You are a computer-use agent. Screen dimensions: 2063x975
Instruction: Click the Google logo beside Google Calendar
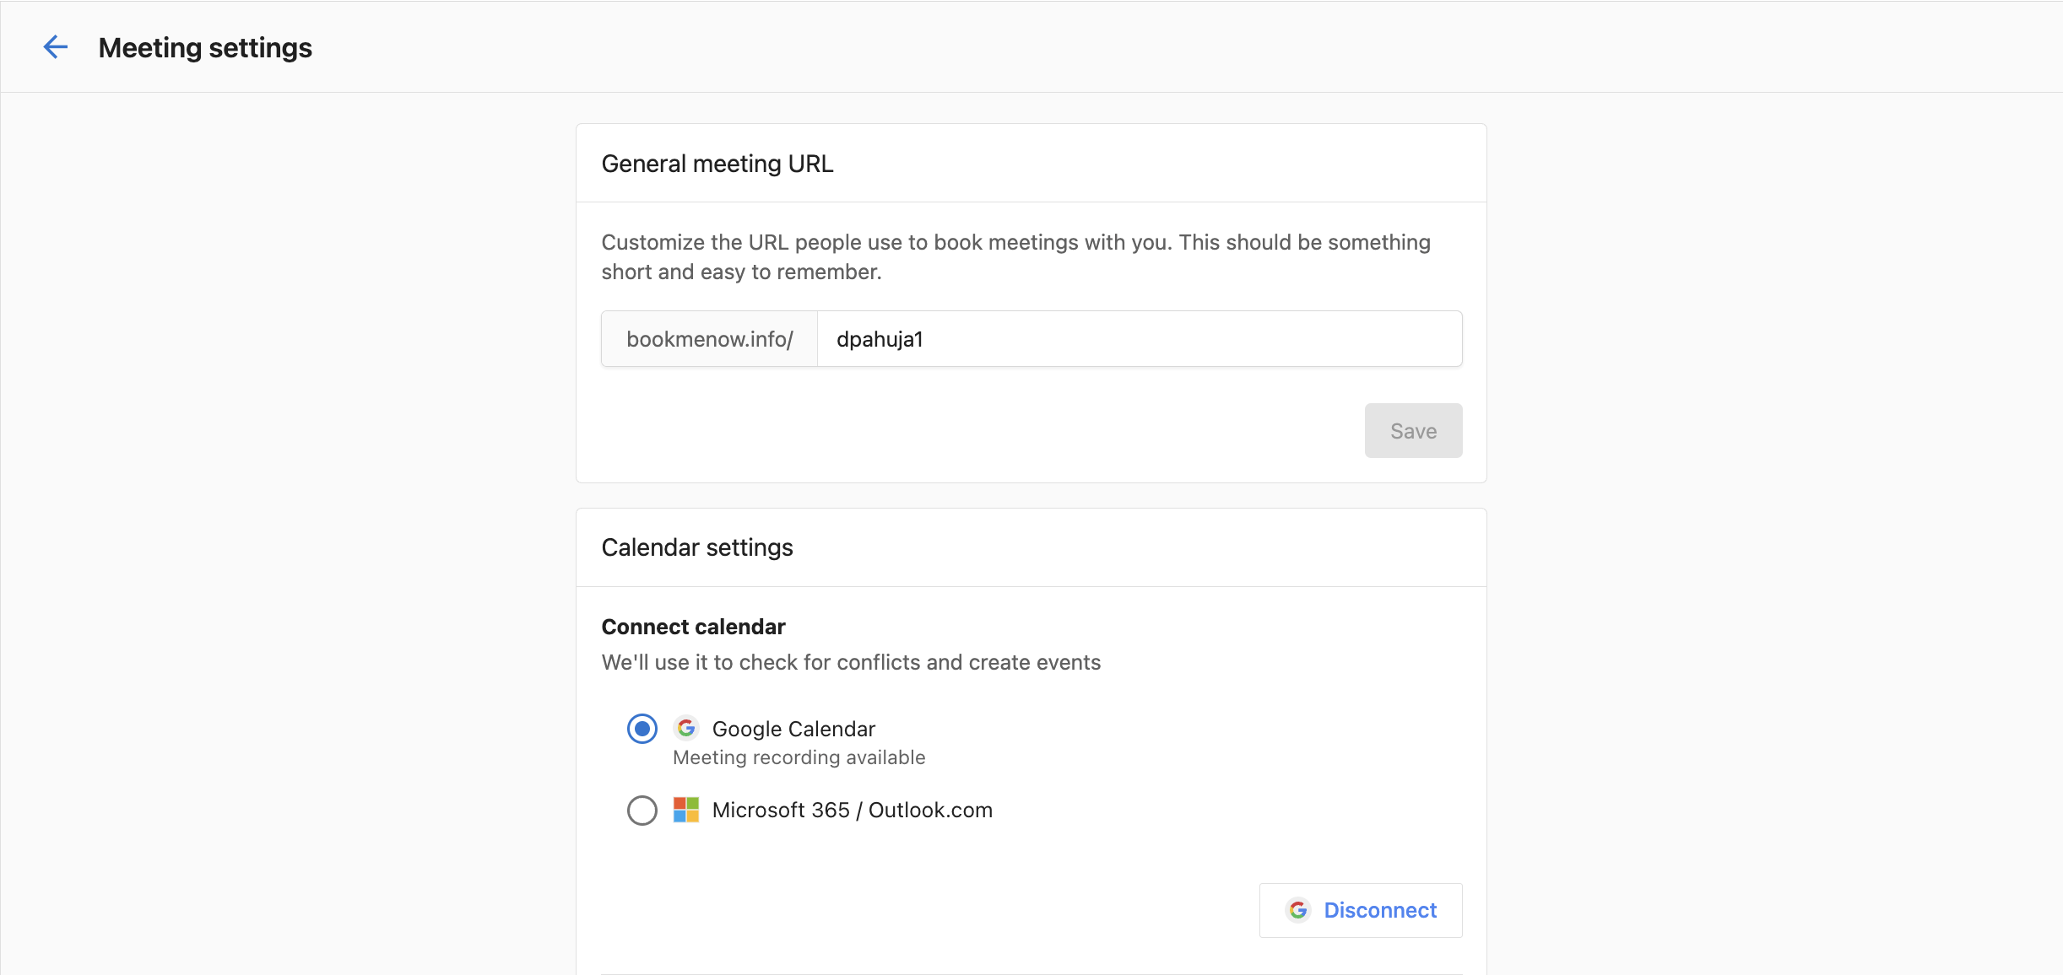686,727
